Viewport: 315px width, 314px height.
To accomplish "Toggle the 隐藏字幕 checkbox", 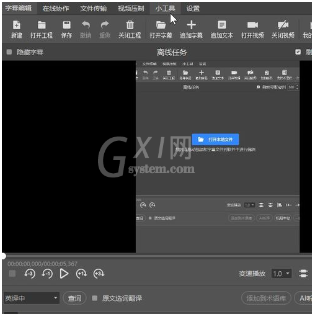I will click(x=9, y=52).
